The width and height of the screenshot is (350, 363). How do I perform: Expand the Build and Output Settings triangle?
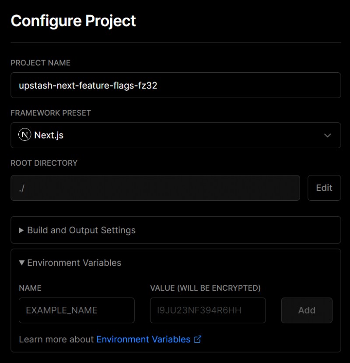pyautogui.click(x=21, y=230)
